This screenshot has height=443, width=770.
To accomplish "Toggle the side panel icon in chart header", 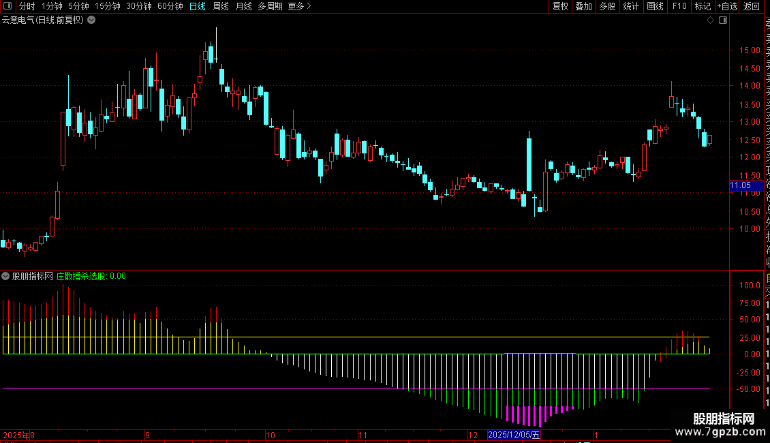I will pyautogui.click(x=723, y=20).
